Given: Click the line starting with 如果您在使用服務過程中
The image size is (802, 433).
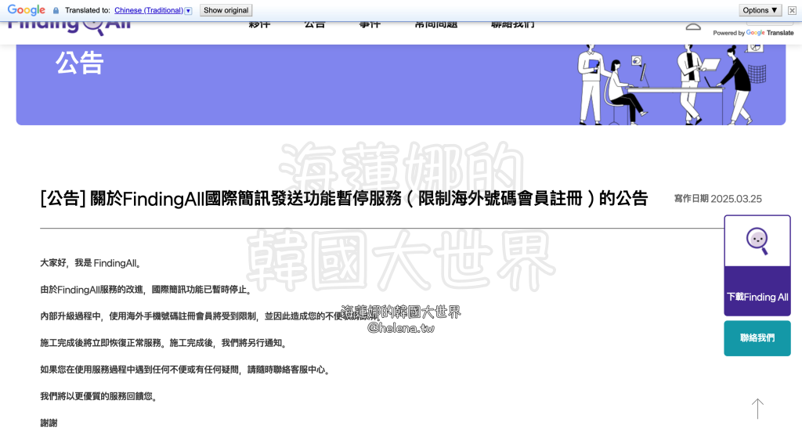Looking at the screenshot, I should 186,370.
